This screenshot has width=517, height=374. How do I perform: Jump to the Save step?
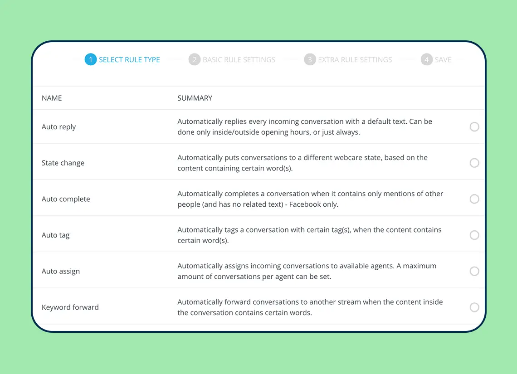tap(443, 59)
